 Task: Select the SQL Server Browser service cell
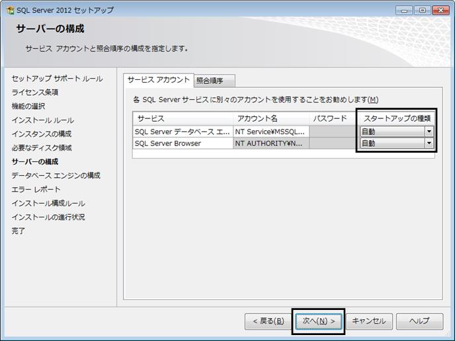point(183,143)
